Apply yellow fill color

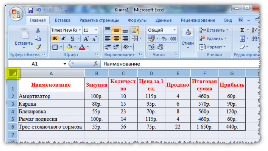tap(69, 47)
